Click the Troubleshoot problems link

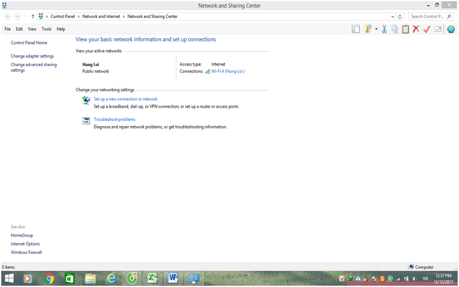(x=114, y=119)
